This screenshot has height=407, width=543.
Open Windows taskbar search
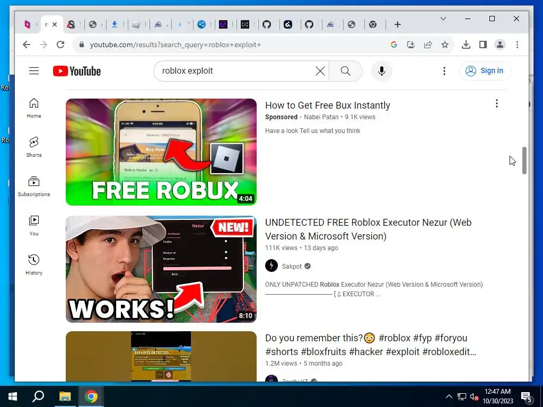pyautogui.click(x=38, y=396)
